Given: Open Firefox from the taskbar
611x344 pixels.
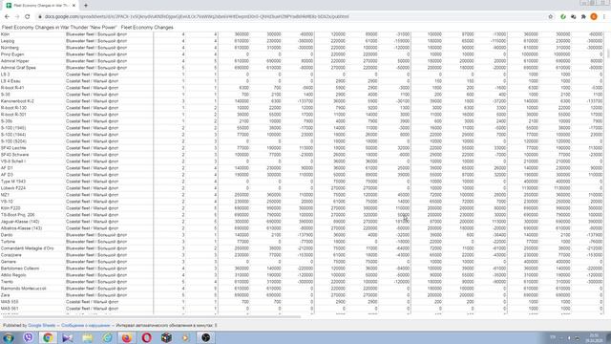Looking at the screenshot, I should 127,337.
